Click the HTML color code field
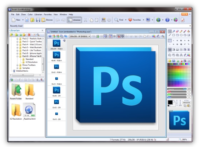Screen dimensions: 200x147 [x=186, y=103]
